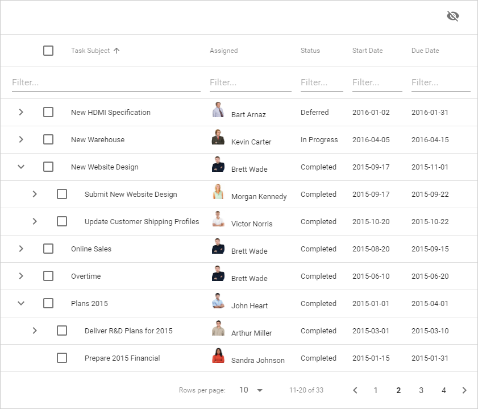
Task: Go to the previous page arrow
Action: click(355, 390)
